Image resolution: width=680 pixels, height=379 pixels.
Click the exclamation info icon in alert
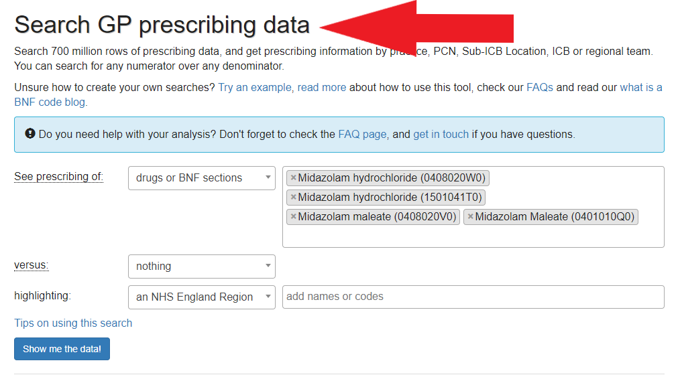click(x=30, y=134)
